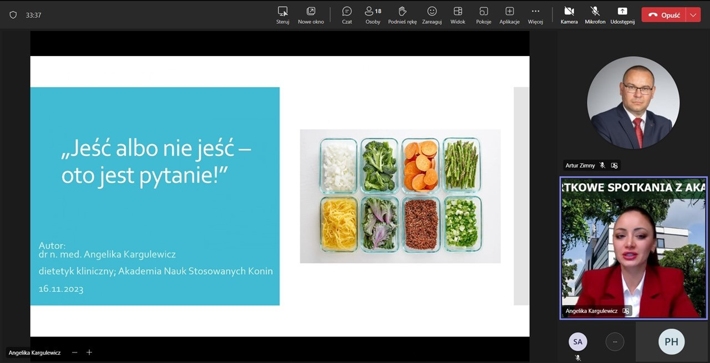Start sharing with Udostępnij
Image resolution: width=710 pixels, height=363 pixels.
coord(622,15)
